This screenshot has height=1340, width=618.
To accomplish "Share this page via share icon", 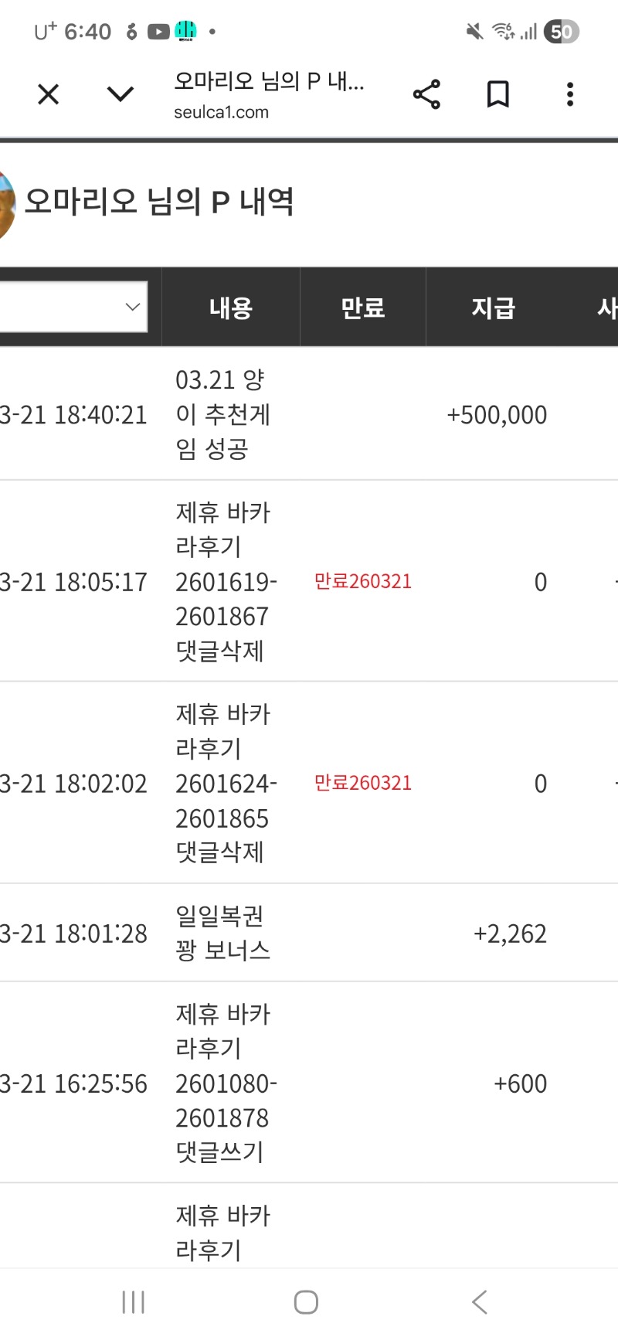I will click(426, 94).
